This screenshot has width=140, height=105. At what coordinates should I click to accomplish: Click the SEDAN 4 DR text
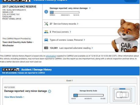click(x=8, y=12)
